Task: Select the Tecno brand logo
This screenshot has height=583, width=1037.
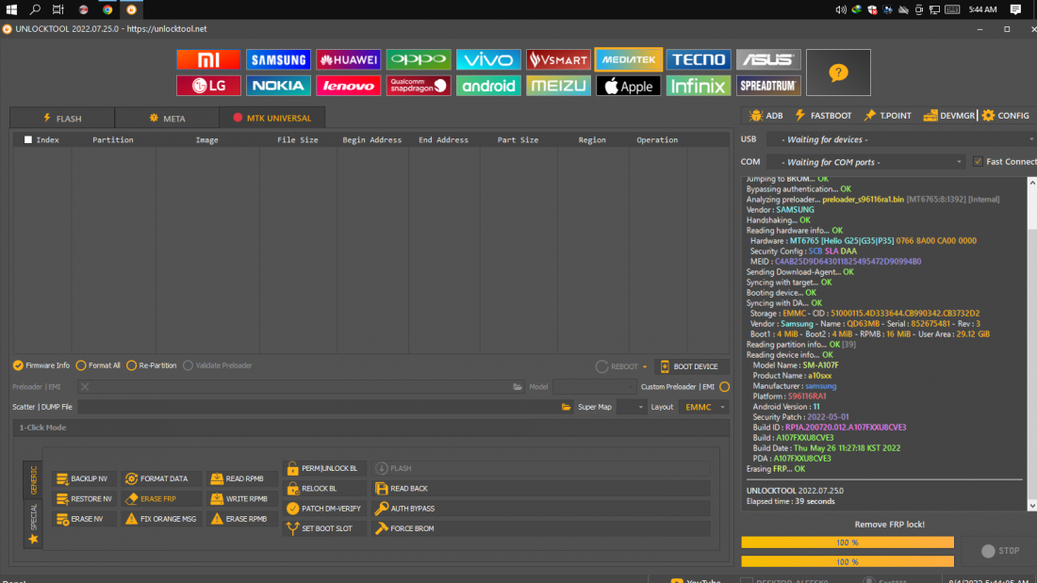Action: click(699, 59)
